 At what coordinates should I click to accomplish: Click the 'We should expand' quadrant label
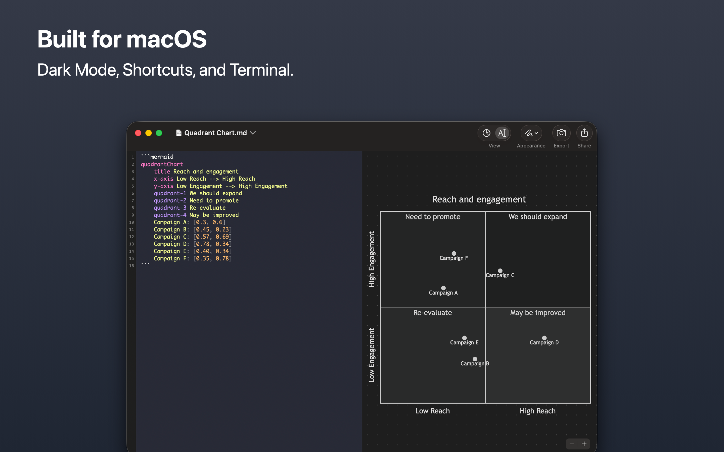[x=538, y=217]
